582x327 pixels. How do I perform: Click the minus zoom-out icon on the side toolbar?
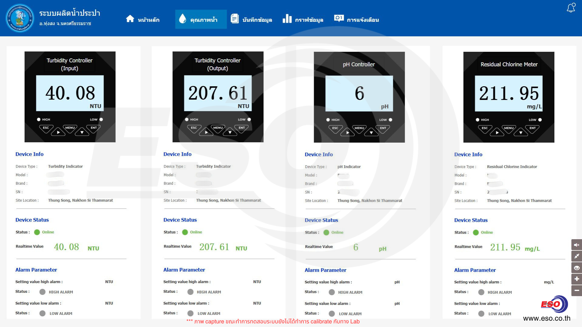coord(577,290)
